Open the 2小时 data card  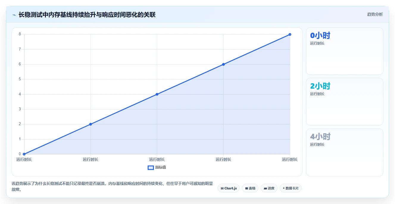tap(344, 102)
